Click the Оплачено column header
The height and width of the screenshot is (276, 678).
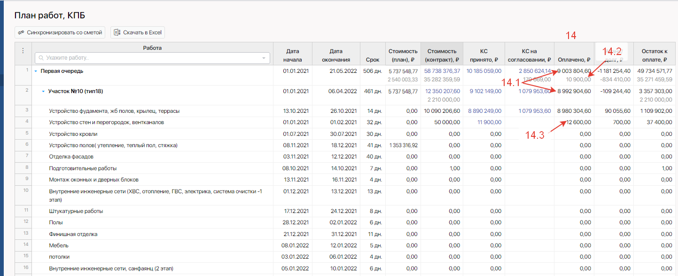[x=574, y=60]
